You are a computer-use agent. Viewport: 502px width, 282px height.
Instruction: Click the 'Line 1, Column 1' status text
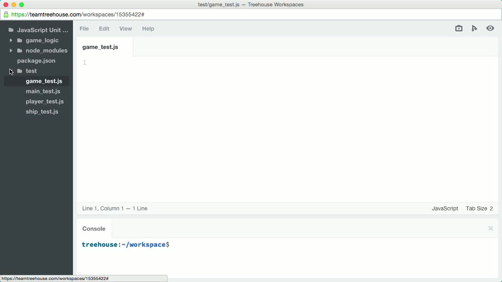click(103, 208)
